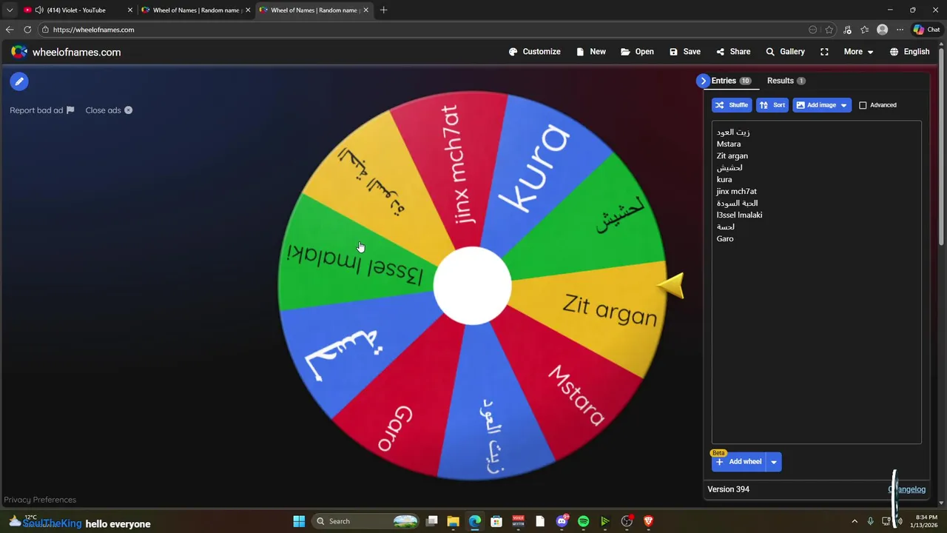Viewport: 947px width, 533px height.
Task: Enter fullscreen mode via expand icon
Action: 824,52
